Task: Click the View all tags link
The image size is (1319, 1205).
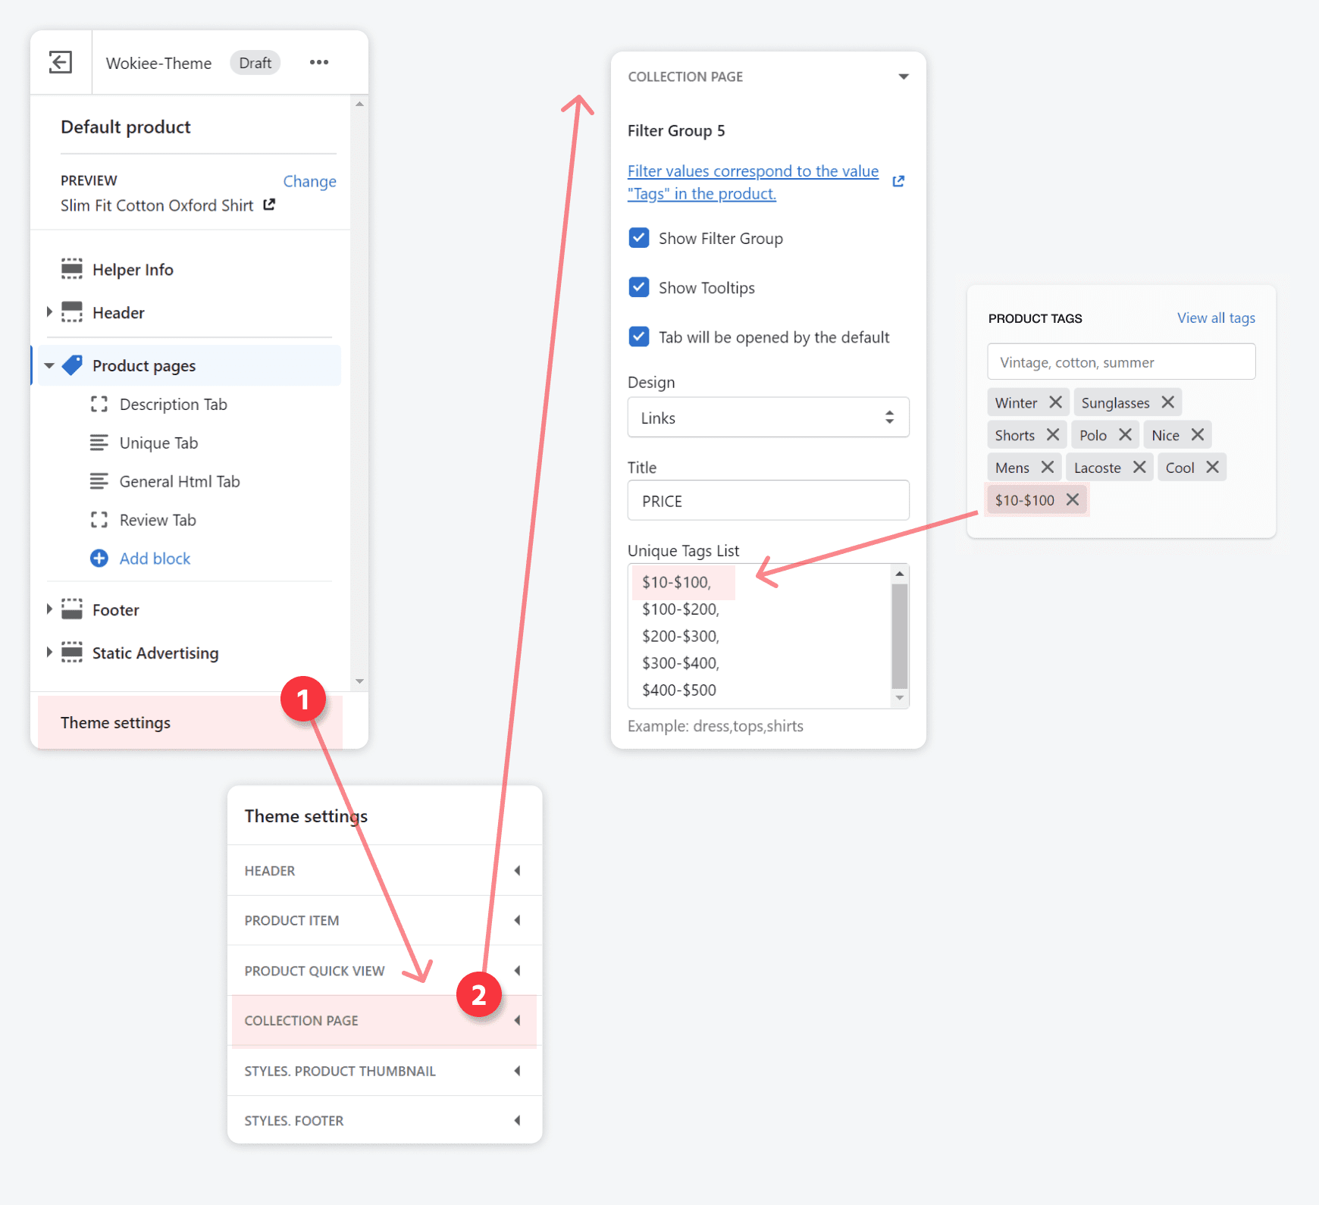Action: tap(1215, 318)
